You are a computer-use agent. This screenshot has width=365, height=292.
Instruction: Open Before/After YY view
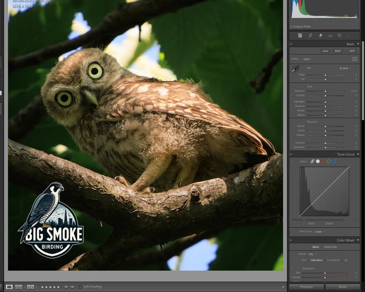pyautogui.click(x=30, y=287)
